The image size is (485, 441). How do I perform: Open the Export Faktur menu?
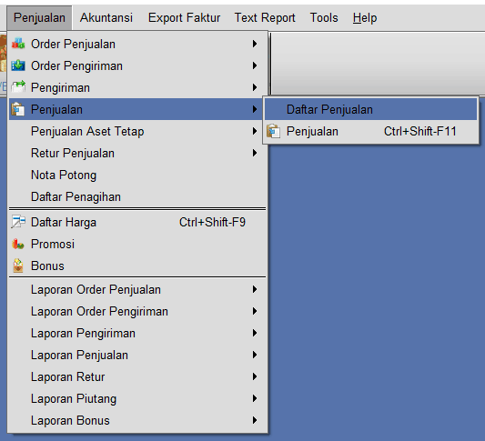tap(184, 17)
